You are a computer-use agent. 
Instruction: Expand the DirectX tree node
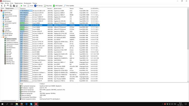(x=2, y=26)
